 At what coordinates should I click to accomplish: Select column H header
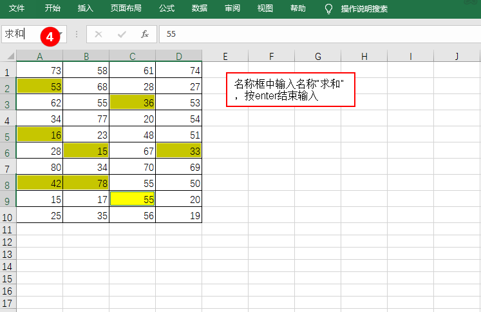click(x=364, y=56)
